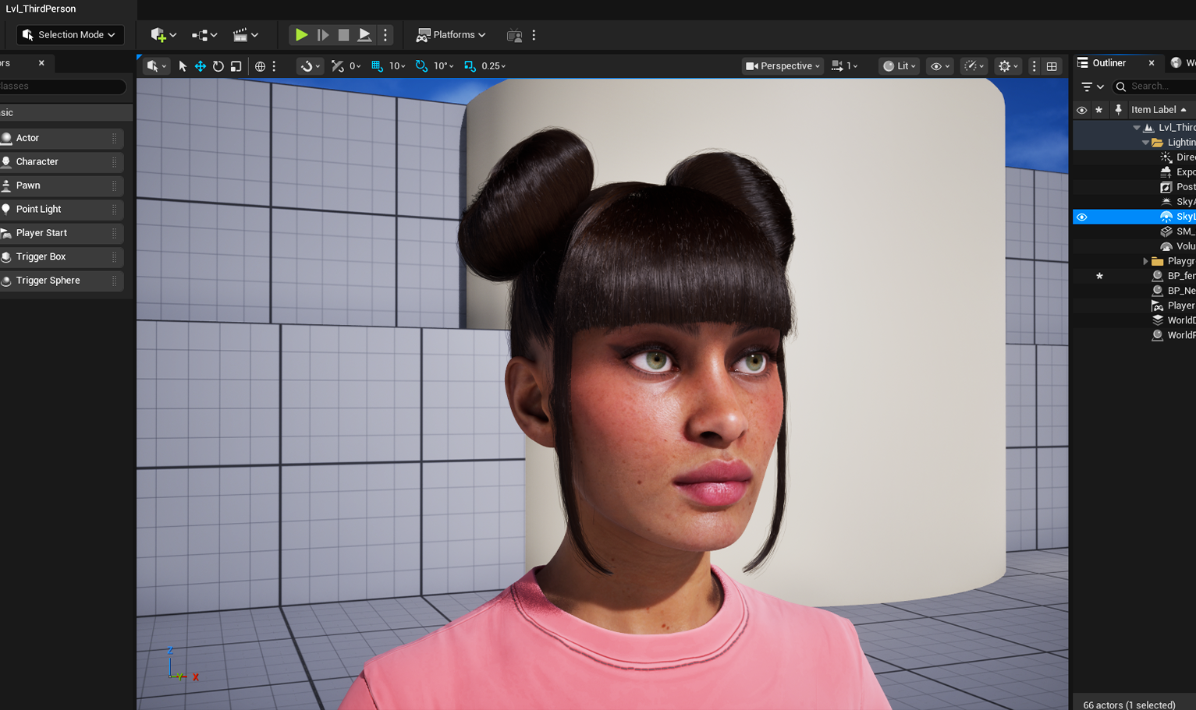Screen dimensions: 1196x710
Task: Open the viewport Show (eye) flags menu
Action: click(939, 66)
